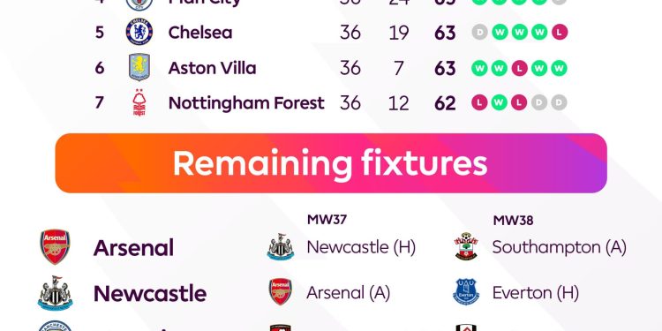
Task: Click the Everton (H) fixture text
Action: [x=536, y=292]
